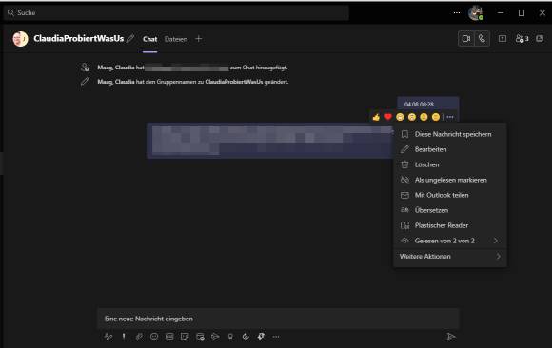Add a new tab with plus icon
The image size is (552, 348).
point(199,39)
